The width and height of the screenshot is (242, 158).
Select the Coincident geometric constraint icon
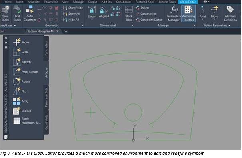tap(39, 8)
